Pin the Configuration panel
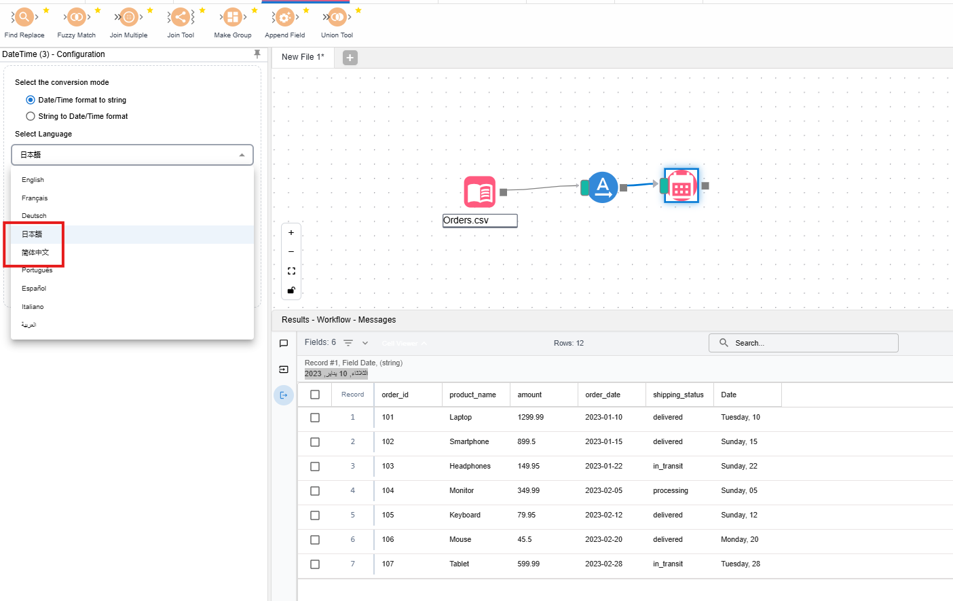Viewport: 953px width, 601px height. pos(257,54)
